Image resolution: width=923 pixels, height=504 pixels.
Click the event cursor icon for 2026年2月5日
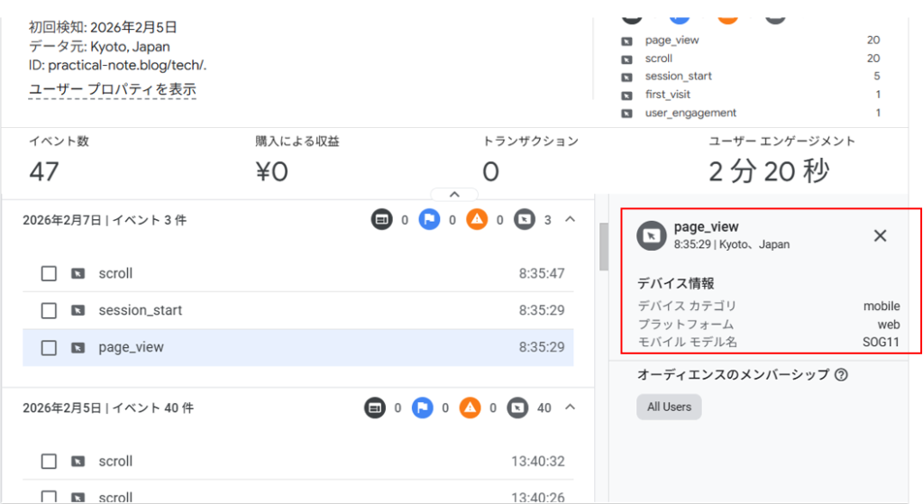coord(517,408)
